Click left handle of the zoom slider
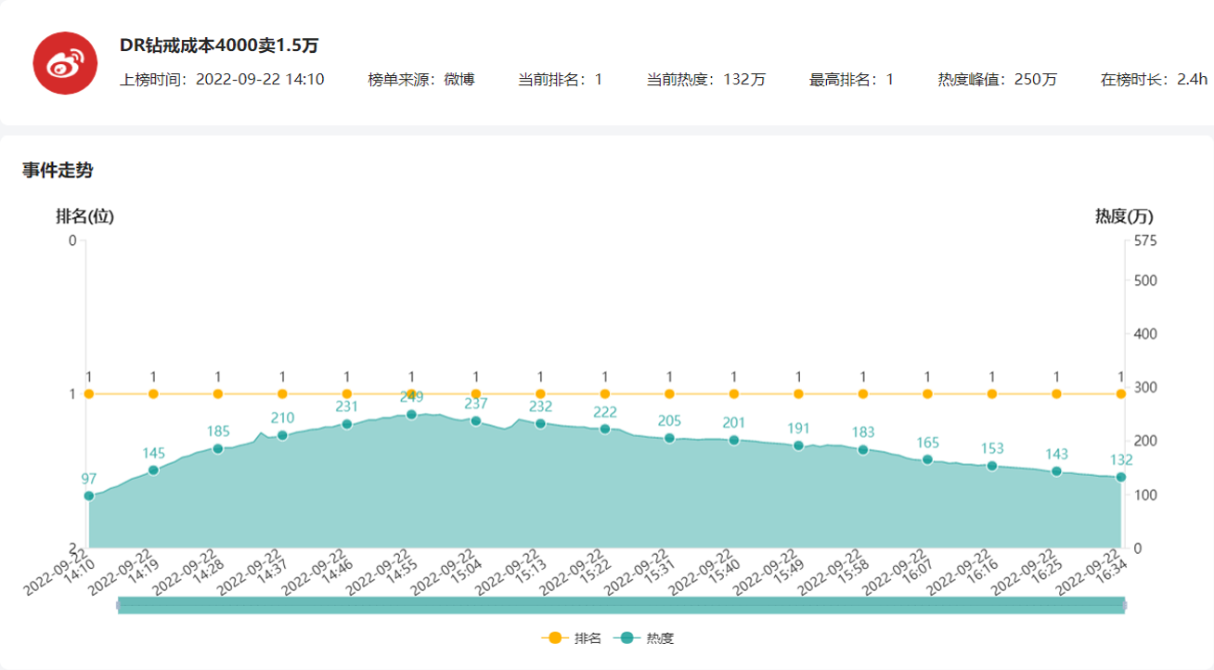 point(118,605)
